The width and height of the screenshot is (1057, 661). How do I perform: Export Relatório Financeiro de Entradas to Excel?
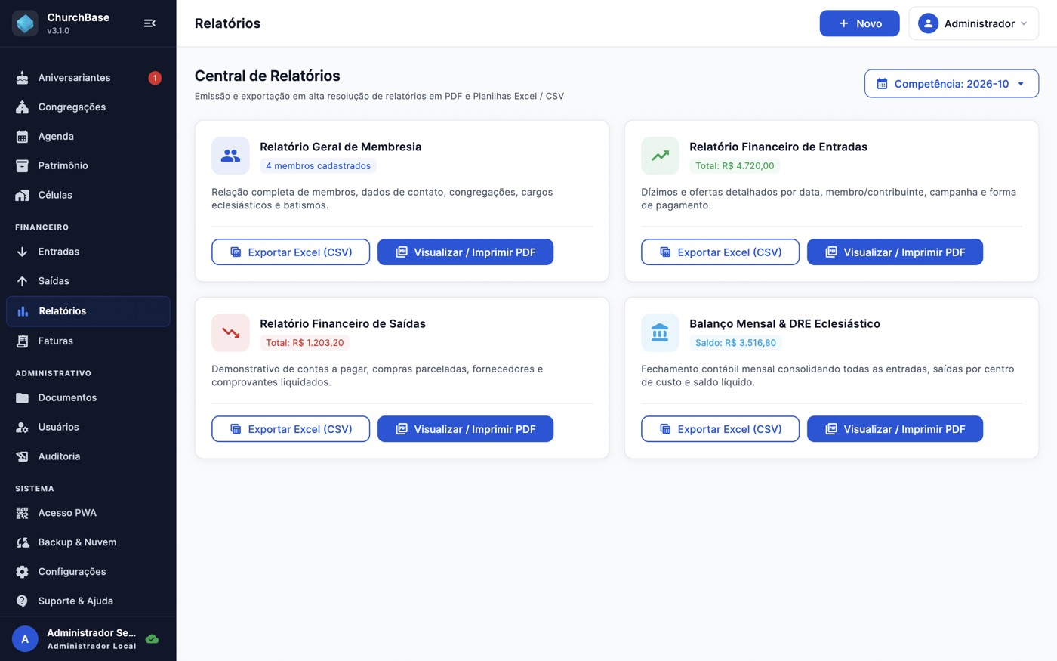720,252
